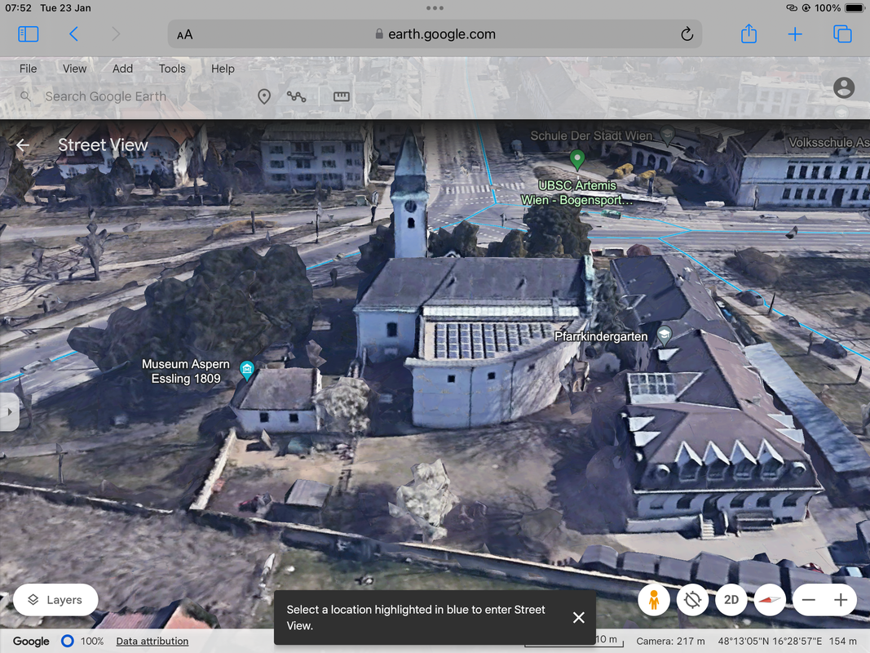Go forward to next page
Image resolution: width=870 pixels, height=653 pixels.
(116, 34)
